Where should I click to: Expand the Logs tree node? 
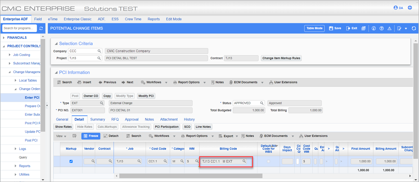(16, 149)
